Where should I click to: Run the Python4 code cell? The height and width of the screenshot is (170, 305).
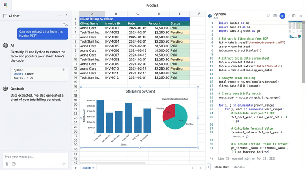pos(282,16)
